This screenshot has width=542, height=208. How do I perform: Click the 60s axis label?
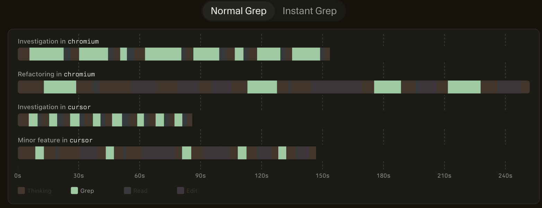(140, 176)
